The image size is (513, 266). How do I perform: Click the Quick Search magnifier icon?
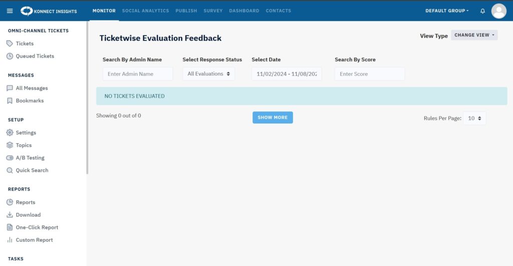(10, 170)
